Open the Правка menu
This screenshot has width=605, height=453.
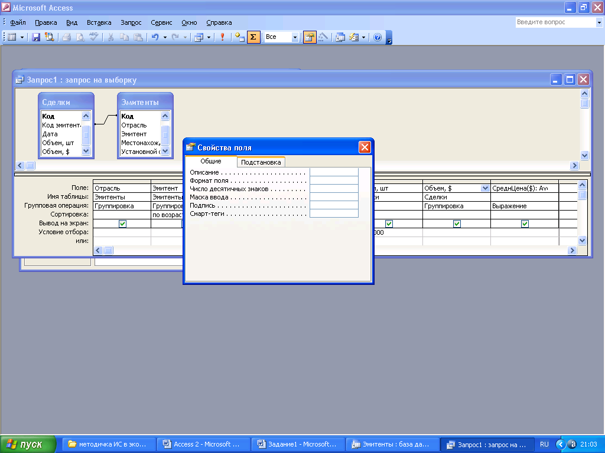point(46,22)
